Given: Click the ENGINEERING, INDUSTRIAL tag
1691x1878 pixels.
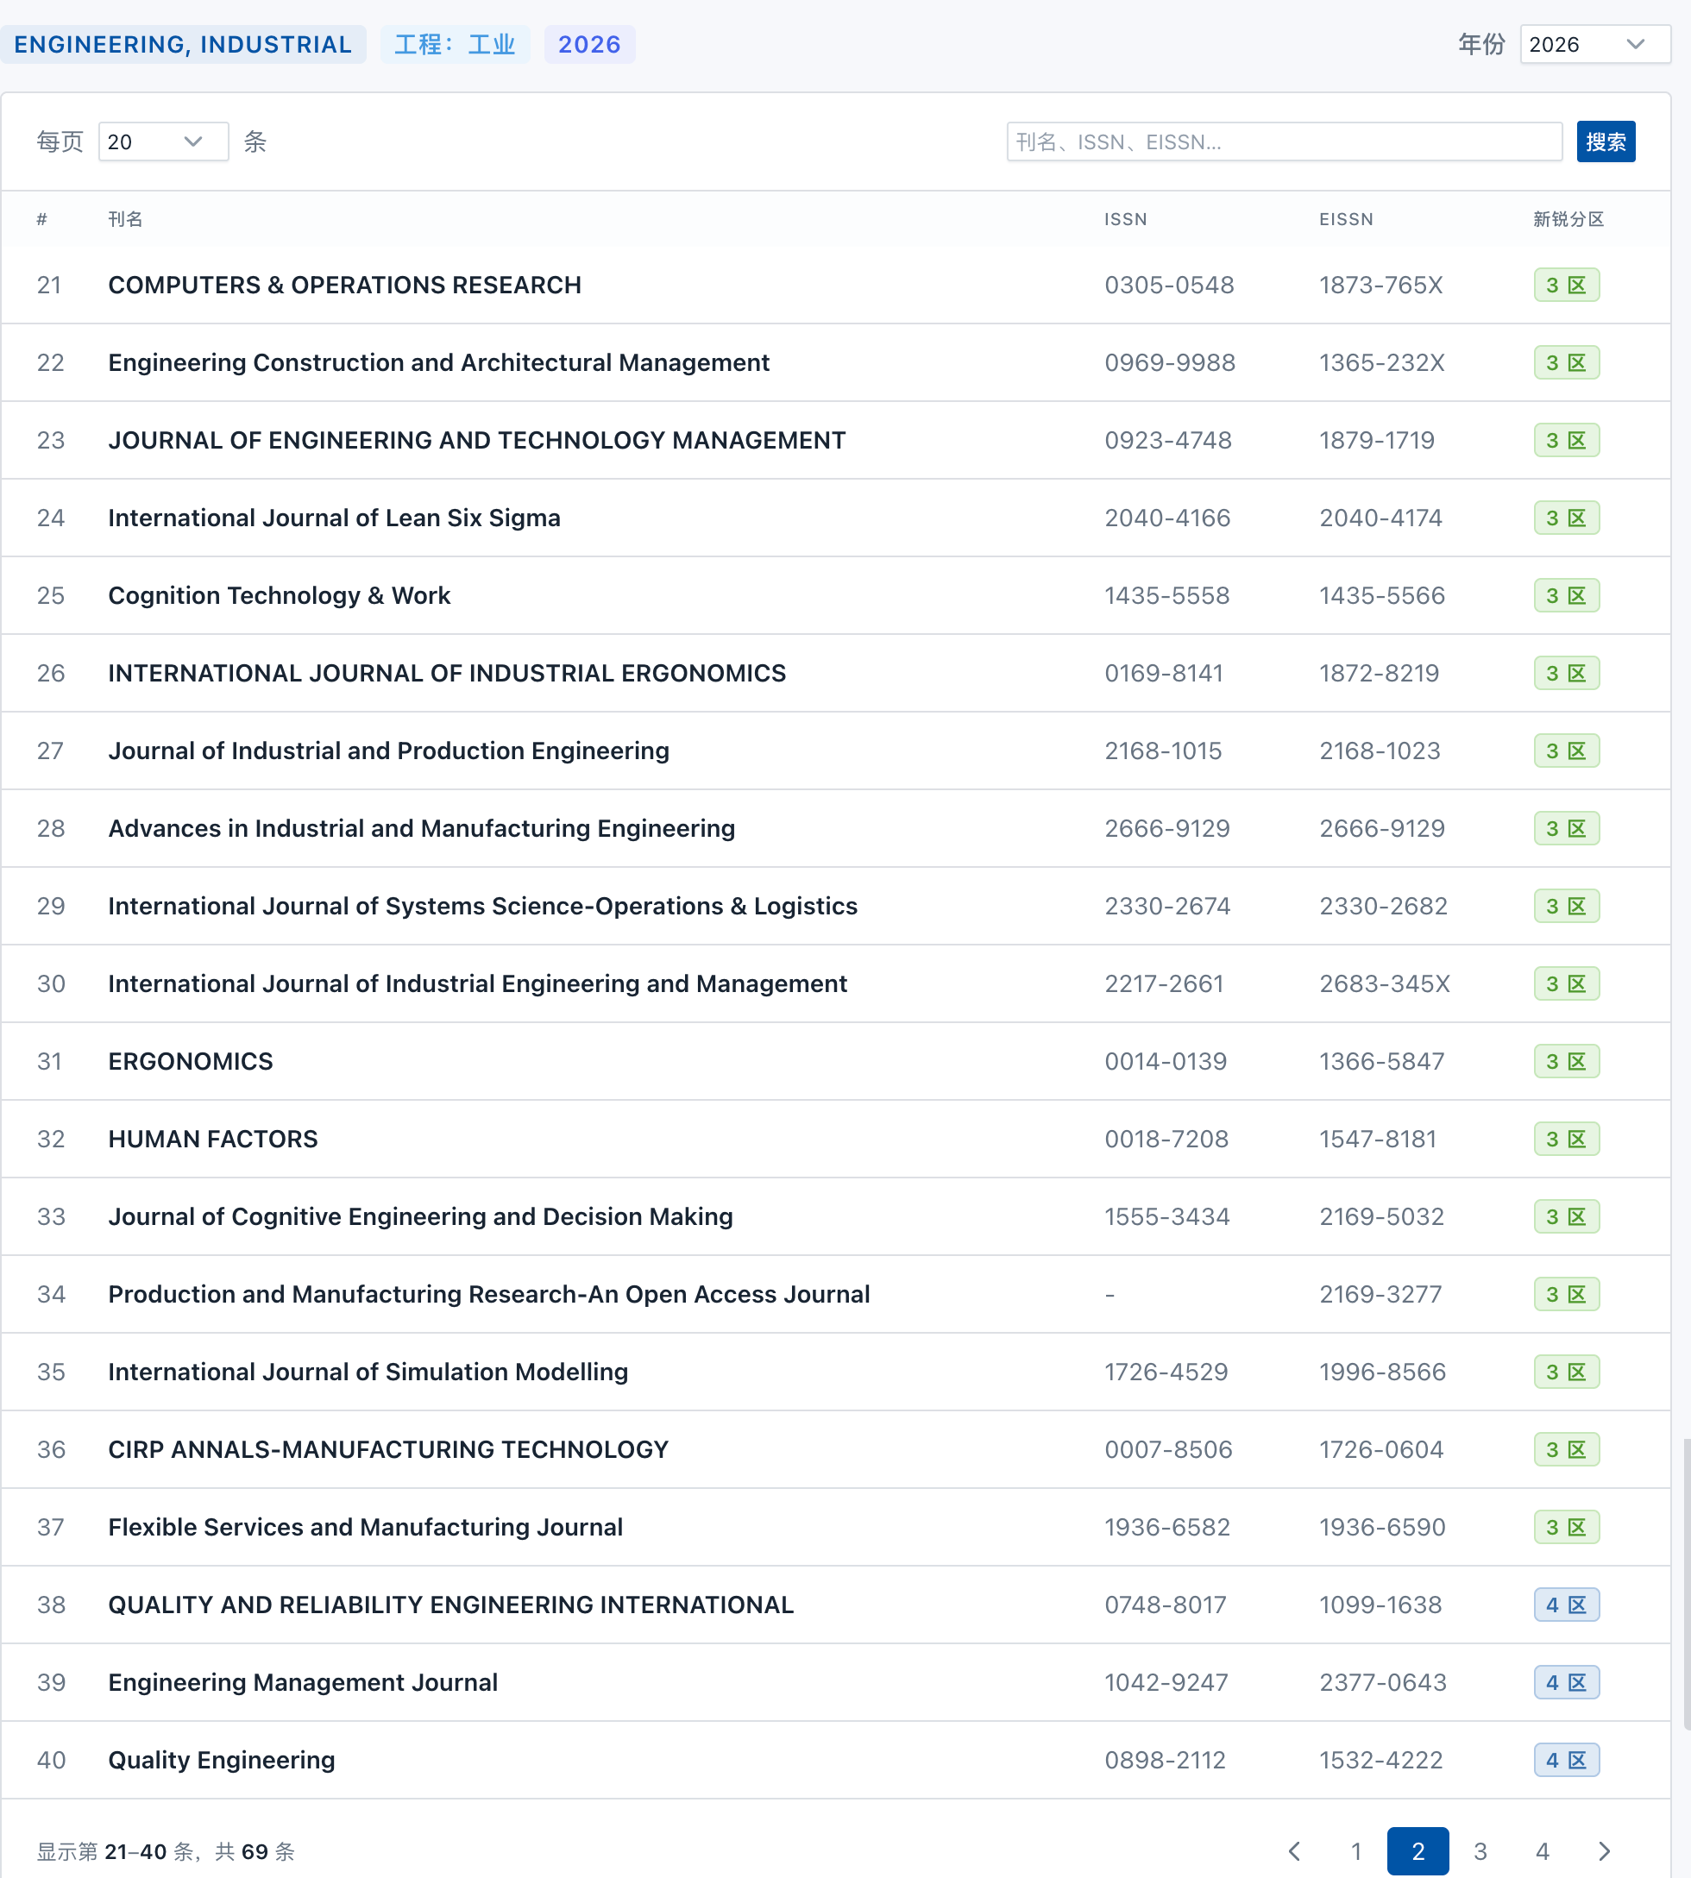Looking at the screenshot, I should pyautogui.click(x=183, y=45).
